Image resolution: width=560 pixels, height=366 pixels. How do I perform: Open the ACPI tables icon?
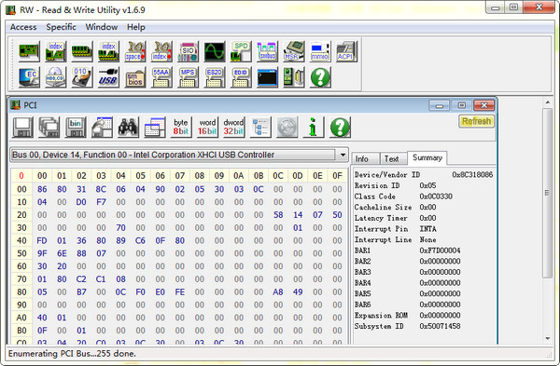click(346, 51)
